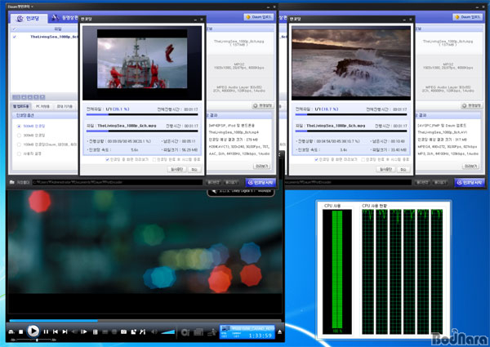Click the Ci control icon in player
The height and width of the screenshot is (347, 490).
click(x=185, y=332)
